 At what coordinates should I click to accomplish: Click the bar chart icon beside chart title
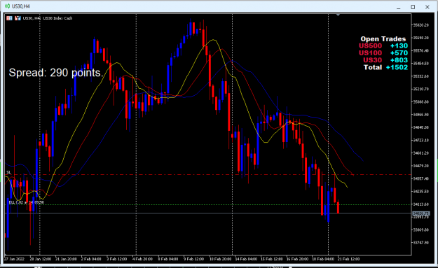click(x=18, y=18)
